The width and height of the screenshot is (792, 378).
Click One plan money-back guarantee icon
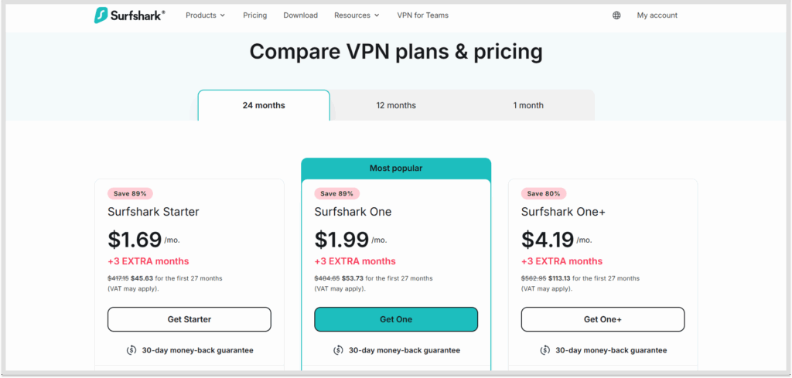[339, 350]
